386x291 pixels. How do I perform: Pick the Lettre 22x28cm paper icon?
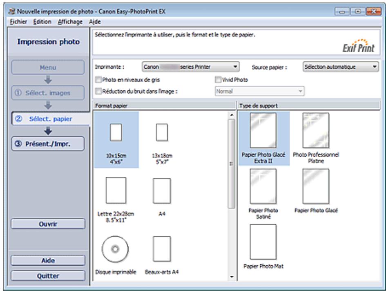point(116,190)
